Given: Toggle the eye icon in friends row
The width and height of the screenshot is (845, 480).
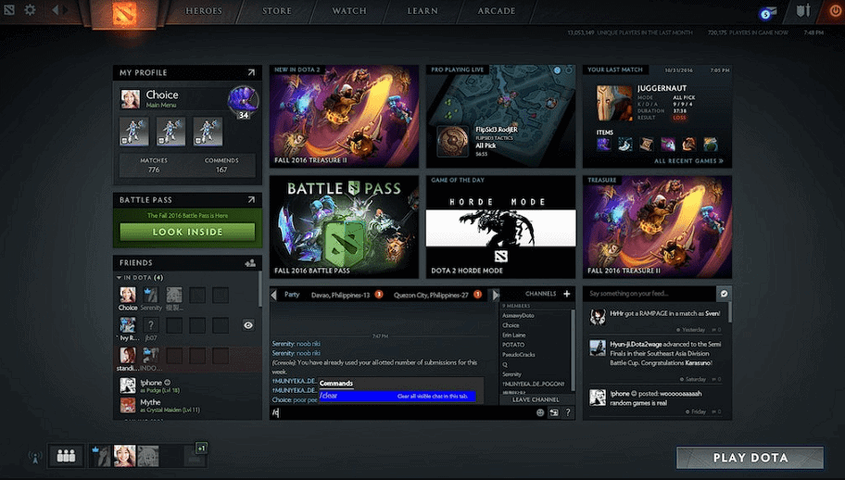Looking at the screenshot, I should pyautogui.click(x=248, y=325).
